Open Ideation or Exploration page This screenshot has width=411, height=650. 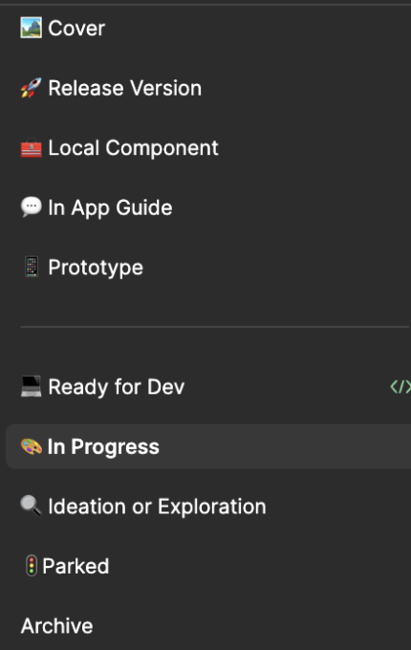pos(208,507)
